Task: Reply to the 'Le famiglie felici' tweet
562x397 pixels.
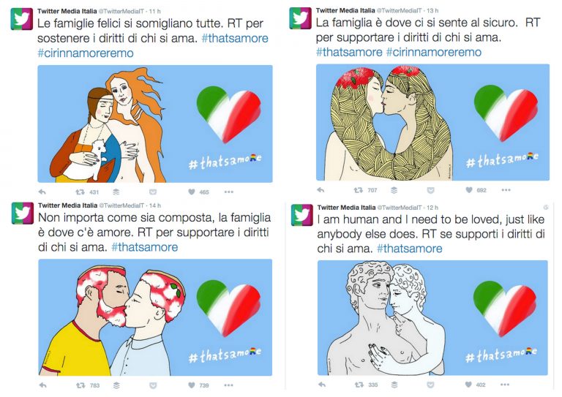Action: click(x=42, y=192)
